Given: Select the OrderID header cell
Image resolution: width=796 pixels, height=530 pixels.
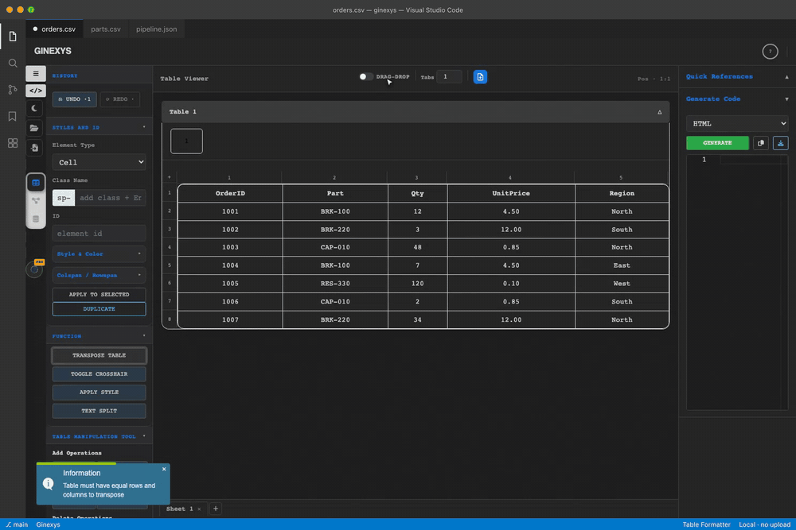Looking at the screenshot, I should pos(231,194).
